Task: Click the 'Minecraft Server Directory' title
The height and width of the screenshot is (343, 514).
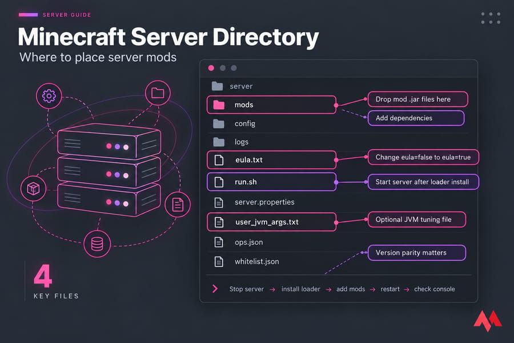Action: (168, 37)
